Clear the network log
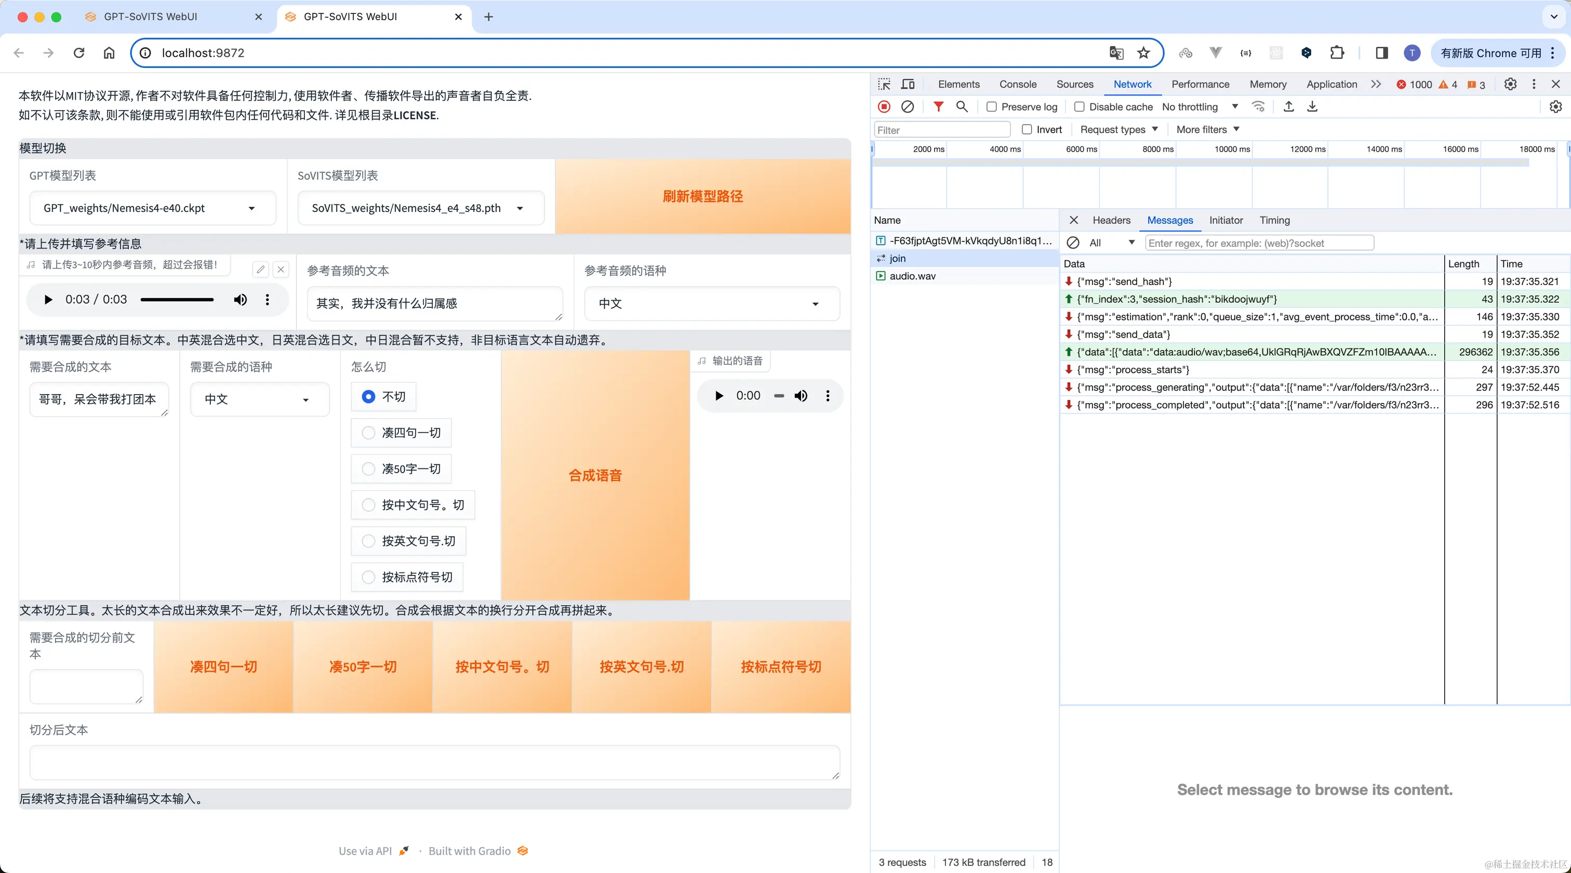Image resolution: width=1571 pixels, height=873 pixels. click(908, 106)
